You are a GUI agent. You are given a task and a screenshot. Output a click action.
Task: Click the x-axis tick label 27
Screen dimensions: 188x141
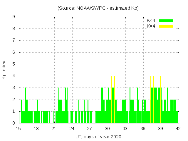tap(90, 129)
